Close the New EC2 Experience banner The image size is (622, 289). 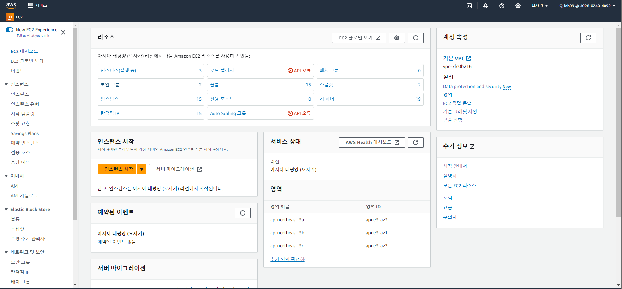click(x=63, y=32)
